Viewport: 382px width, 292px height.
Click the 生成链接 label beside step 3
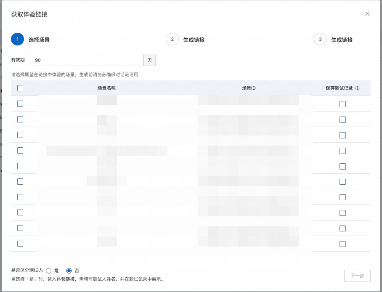point(342,40)
